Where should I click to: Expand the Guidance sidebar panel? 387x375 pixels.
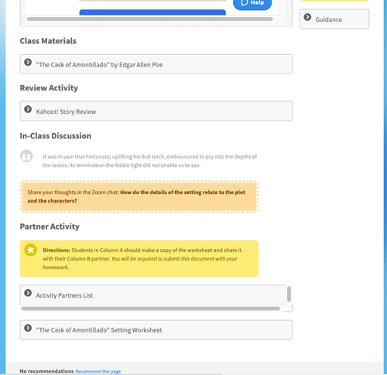(x=334, y=19)
